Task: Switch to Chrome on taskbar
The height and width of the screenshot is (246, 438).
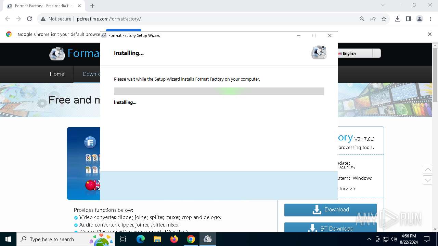Action: click(x=191, y=239)
